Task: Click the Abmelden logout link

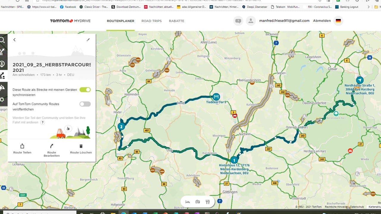Action: coord(322,21)
